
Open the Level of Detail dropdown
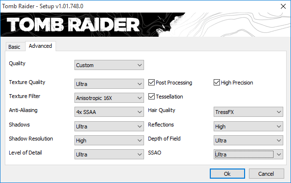click(x=109, y=154)
